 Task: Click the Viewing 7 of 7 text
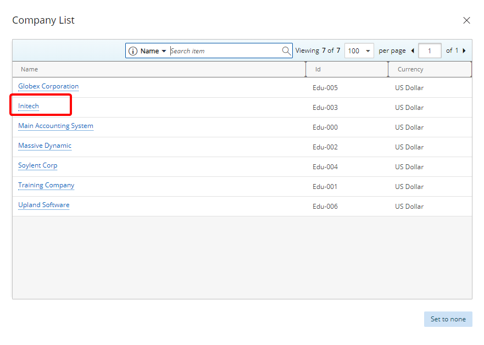coord(318,51)
